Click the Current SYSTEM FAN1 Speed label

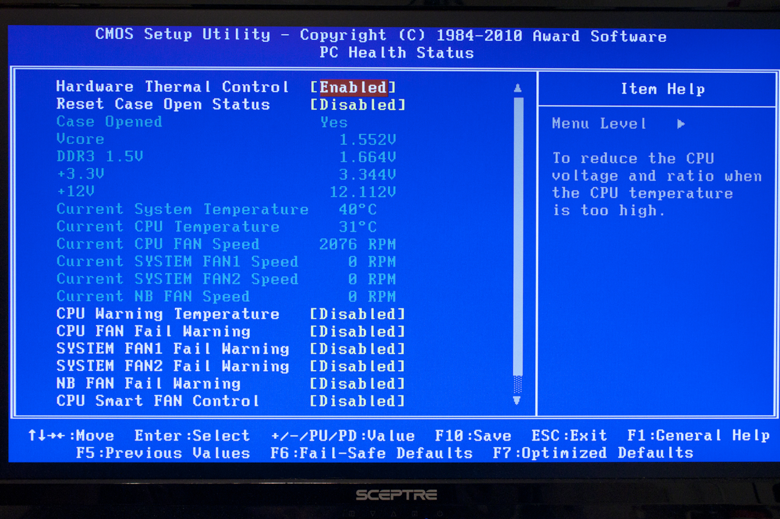pos(177,262)
